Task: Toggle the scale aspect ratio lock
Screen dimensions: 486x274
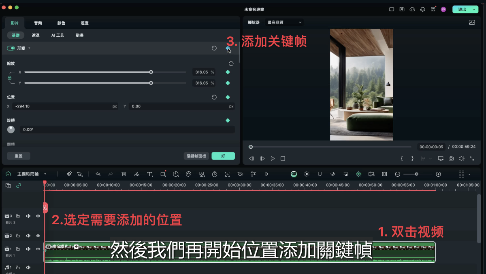Action: (10, 77)
